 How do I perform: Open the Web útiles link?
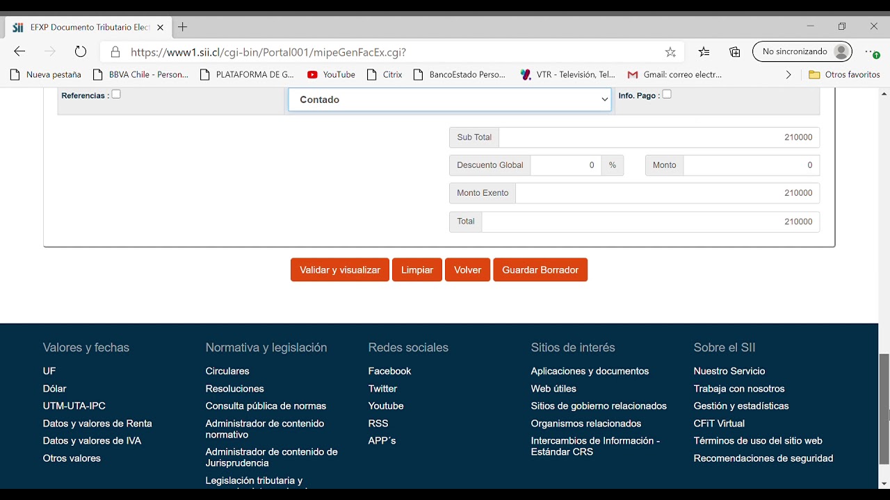pos(553,389)
